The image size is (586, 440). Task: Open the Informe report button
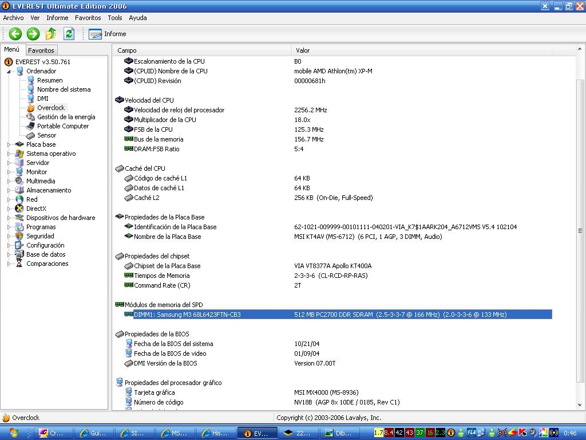pos(108,34)
